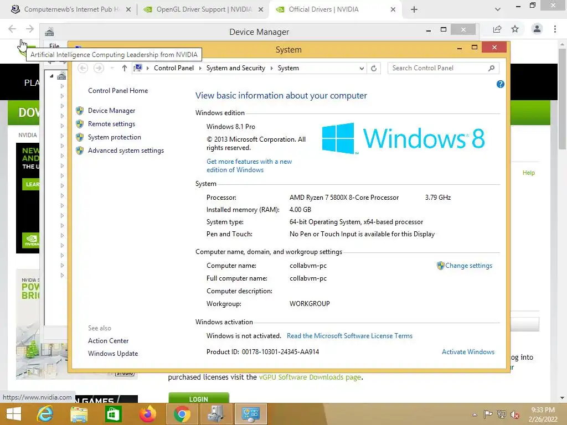Screen dimensions: 567x425
Task: Open Advanced system settings
Action: [x=126, y=151]
